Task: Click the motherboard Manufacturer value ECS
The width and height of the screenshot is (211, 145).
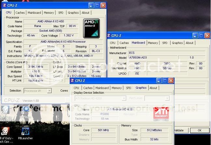Action: click(167, 53)
